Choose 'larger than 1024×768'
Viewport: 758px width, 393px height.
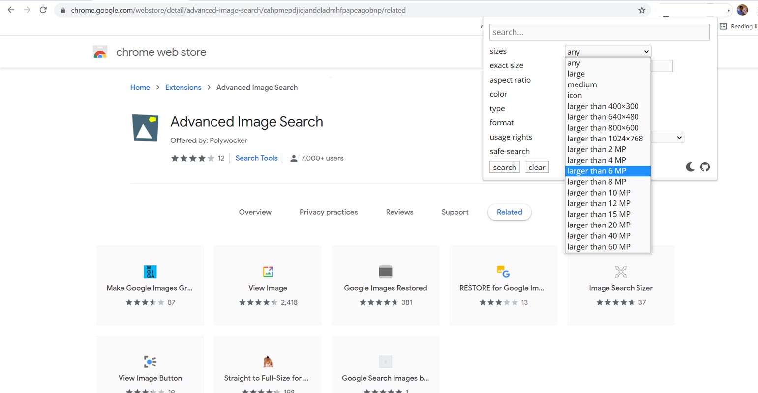click(x=608, y=139)
